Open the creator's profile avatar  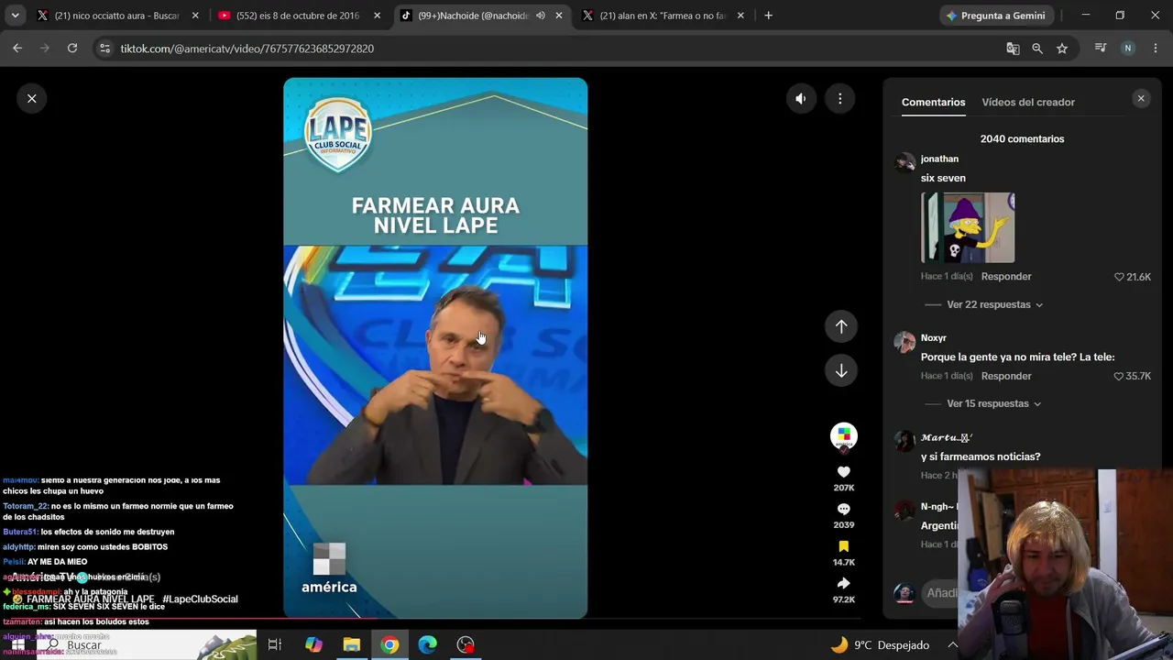pos(844,436)
